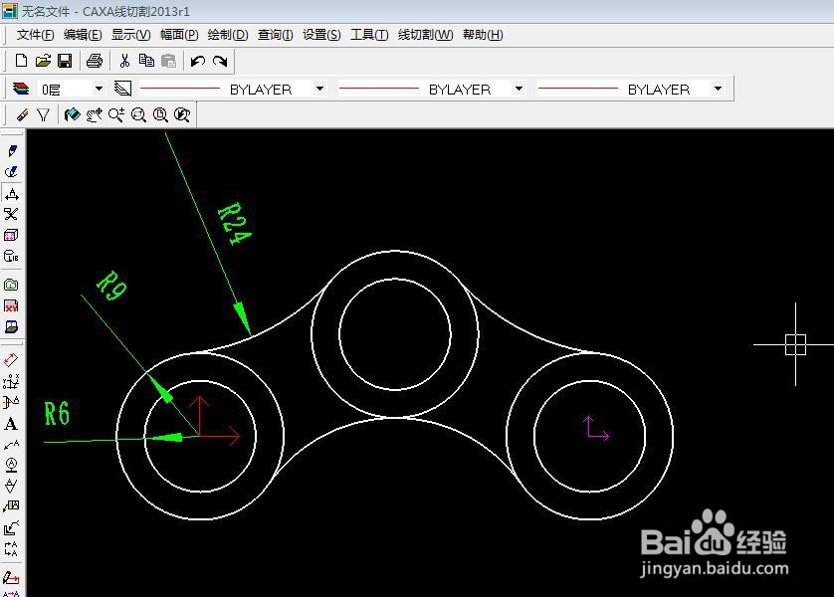Click the redraw view icon
This screenshot has height=597, width=834.
72,114
